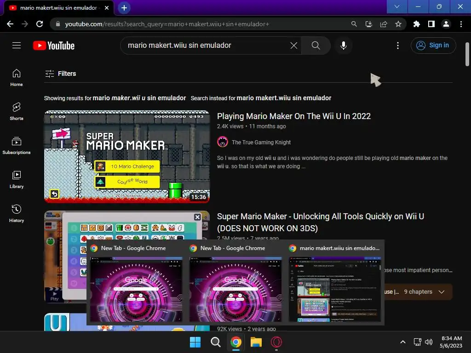Open File Explorer from the taskbar
The height and width of the screenshot is (353, 471).
256,342
